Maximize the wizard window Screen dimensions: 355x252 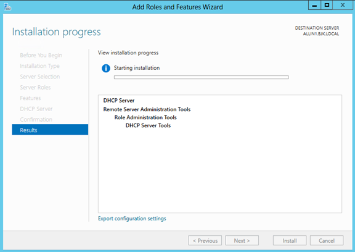[x=327, y=5]
